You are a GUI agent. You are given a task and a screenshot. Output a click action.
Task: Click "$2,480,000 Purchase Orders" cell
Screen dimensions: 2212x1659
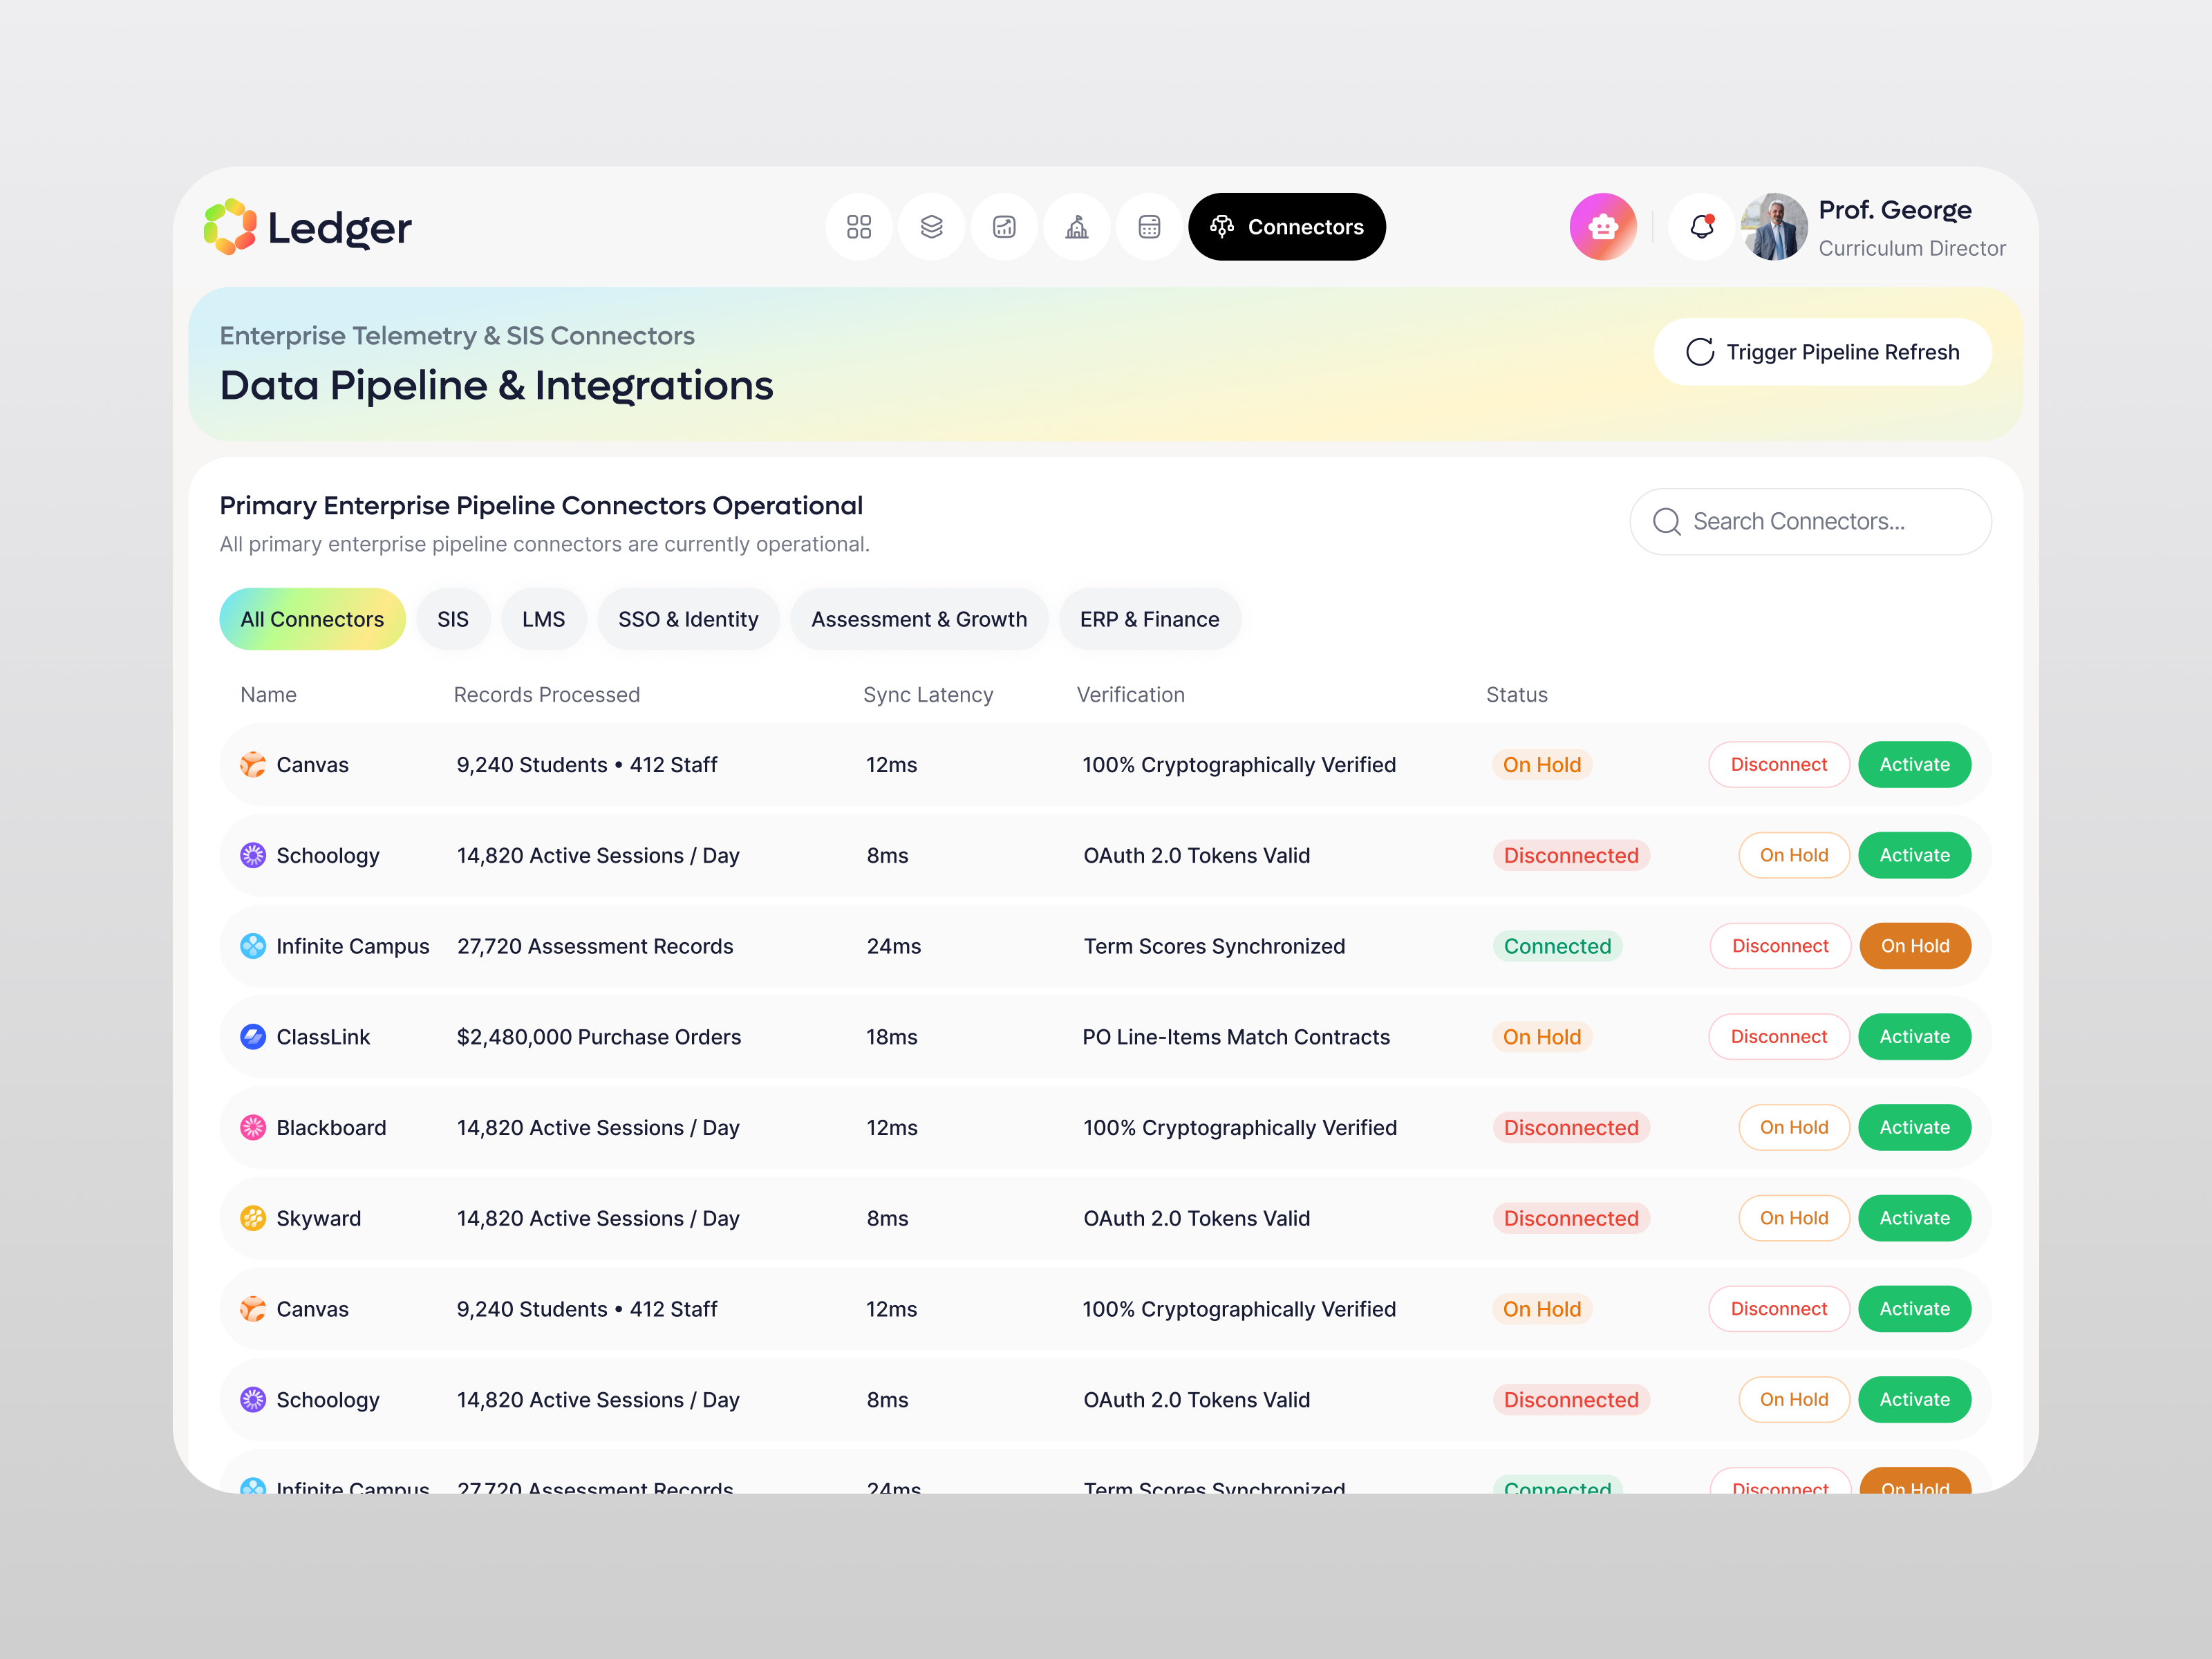[x=598, y=1037]
